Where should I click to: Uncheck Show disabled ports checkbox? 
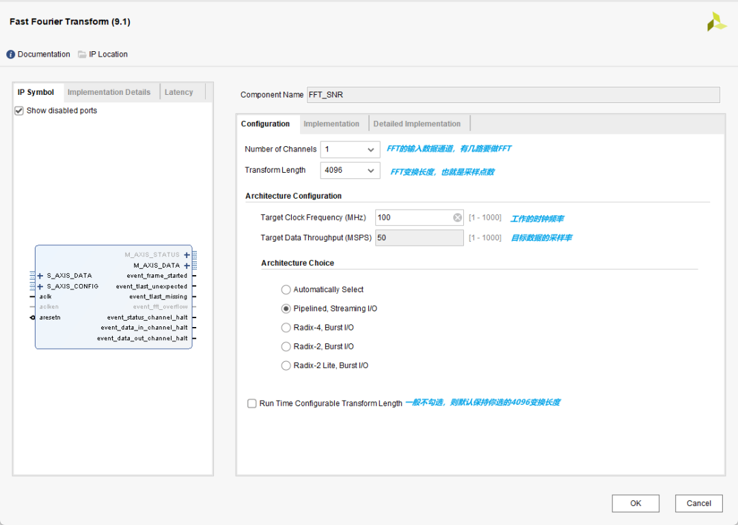click(19, 111)
